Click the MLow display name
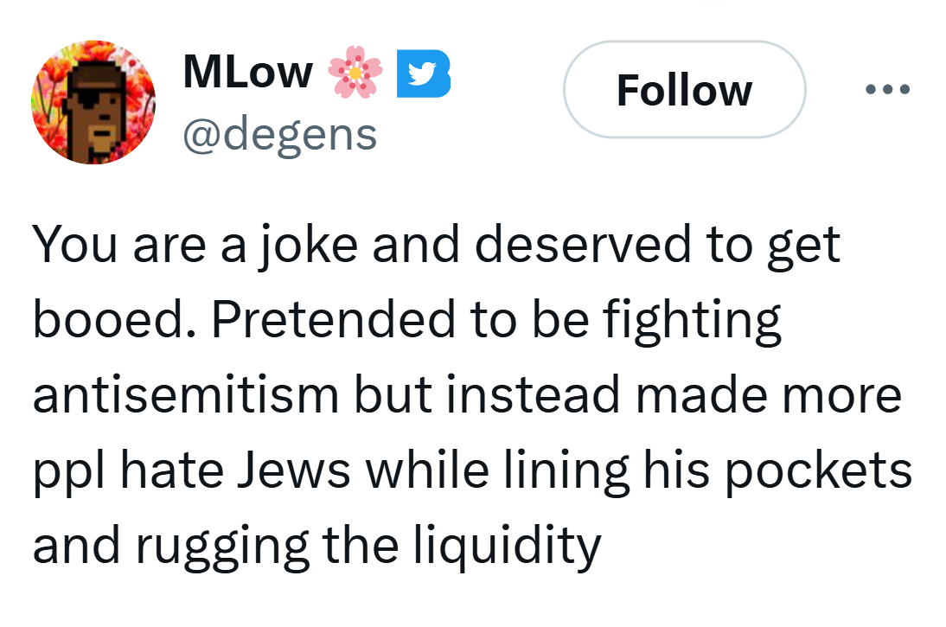946x627 pixels. 247,73
